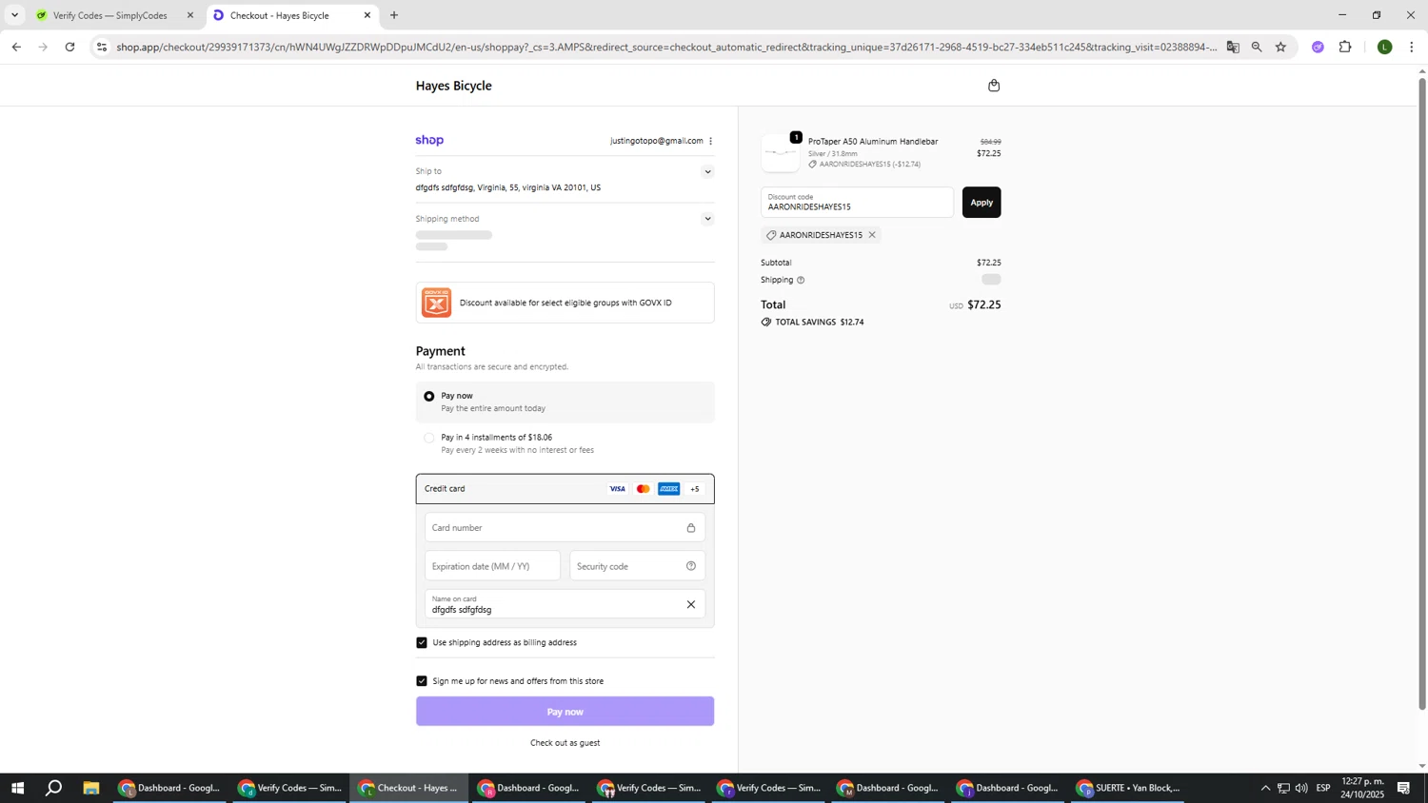The image size is (1428, 803).
Task: Click Check out as guest link
Action: point(565,743)
